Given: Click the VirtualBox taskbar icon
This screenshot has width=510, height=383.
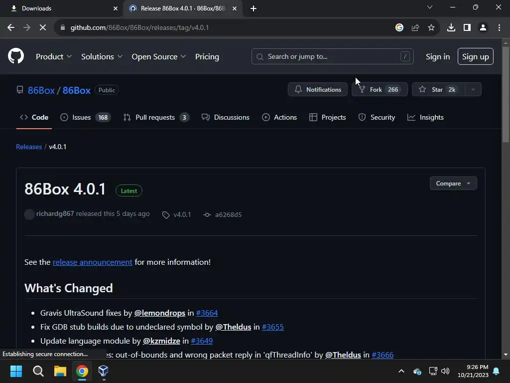Looking at the screenshot, I should coord(103,371).
